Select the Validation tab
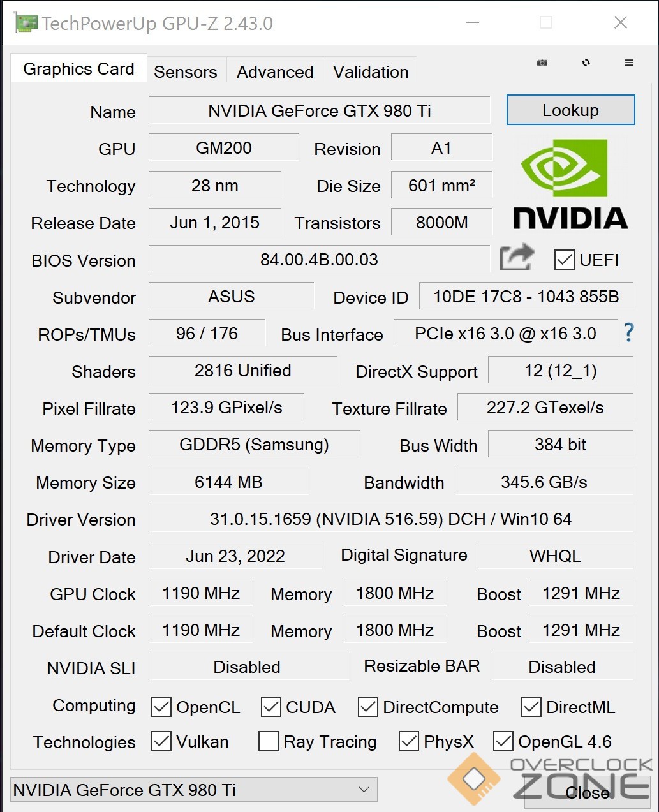Screen dimensions: 659x812 pos(371,71)
